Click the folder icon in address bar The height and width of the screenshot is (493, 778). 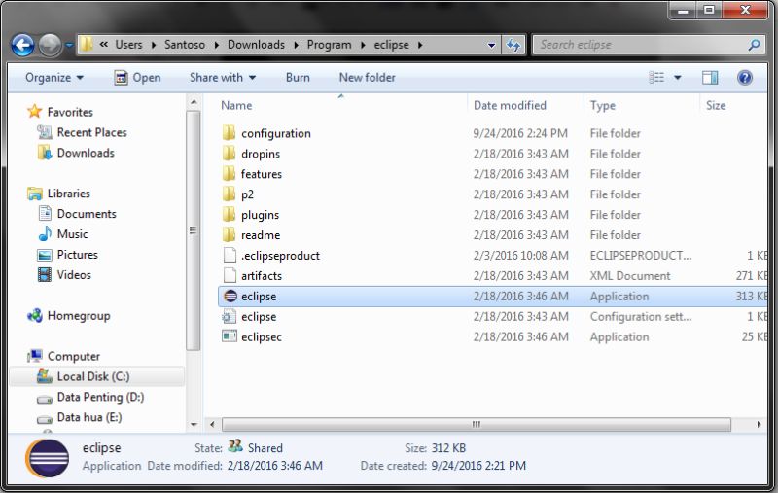tap(87, 44)
